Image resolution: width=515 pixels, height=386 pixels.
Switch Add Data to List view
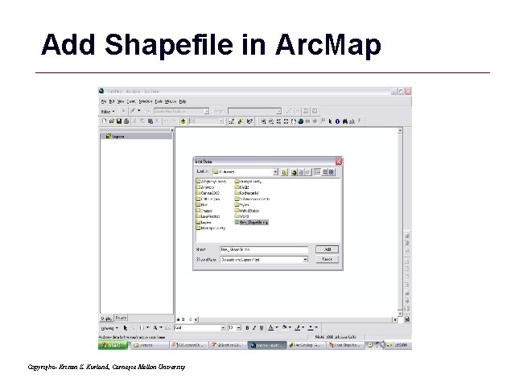coord(318,172)
